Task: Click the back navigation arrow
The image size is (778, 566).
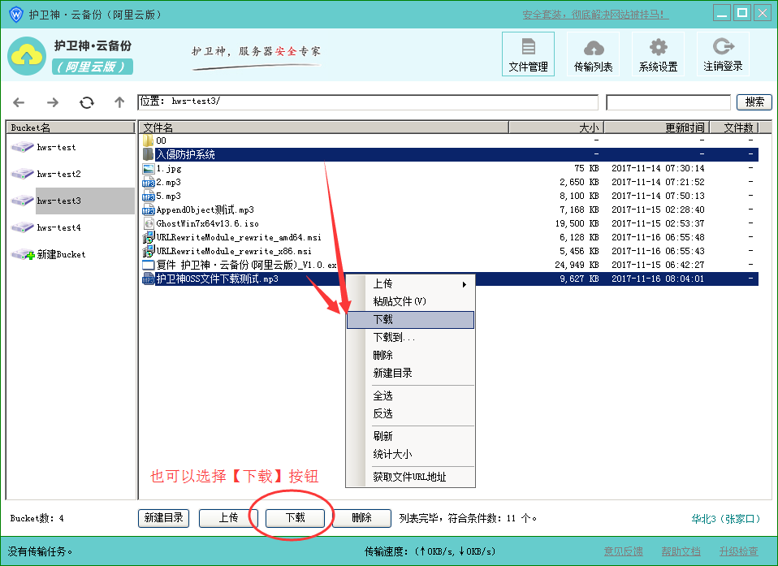Action: (18, 102)
